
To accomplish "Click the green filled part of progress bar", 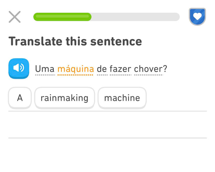I will pyautogui.click(x=62, y=17).
